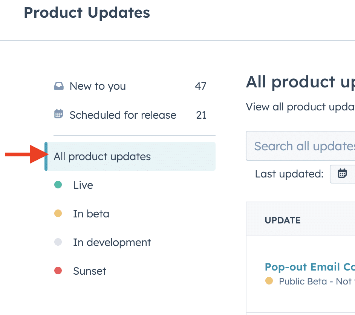The height and width of the screenshot is (315, 355).
Task: Click the 21 count beside Scheduled for release
Action: tap(201, 115)
